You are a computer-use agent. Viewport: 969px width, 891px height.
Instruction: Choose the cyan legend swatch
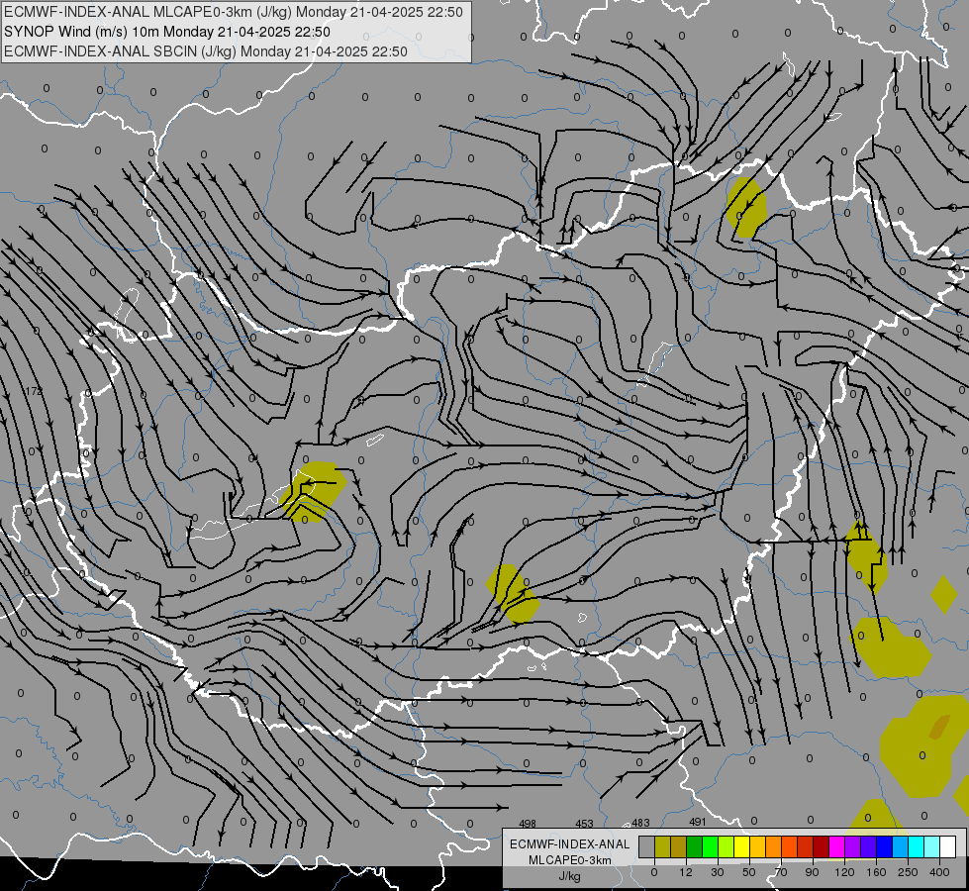[916, 846]
